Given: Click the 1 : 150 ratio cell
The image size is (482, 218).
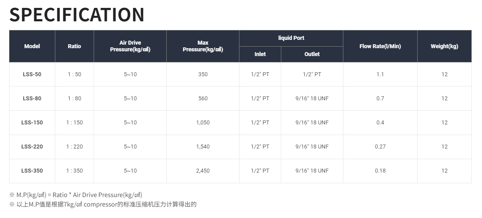Looking at the screenshot, I should (x=74, y=122).
